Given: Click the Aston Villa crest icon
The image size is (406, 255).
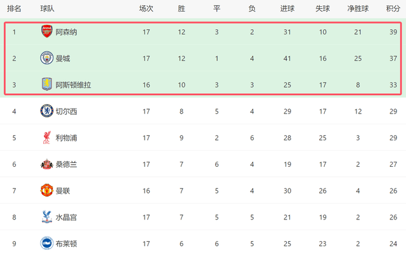Looking at the screenshot, I should click(46, 84).
